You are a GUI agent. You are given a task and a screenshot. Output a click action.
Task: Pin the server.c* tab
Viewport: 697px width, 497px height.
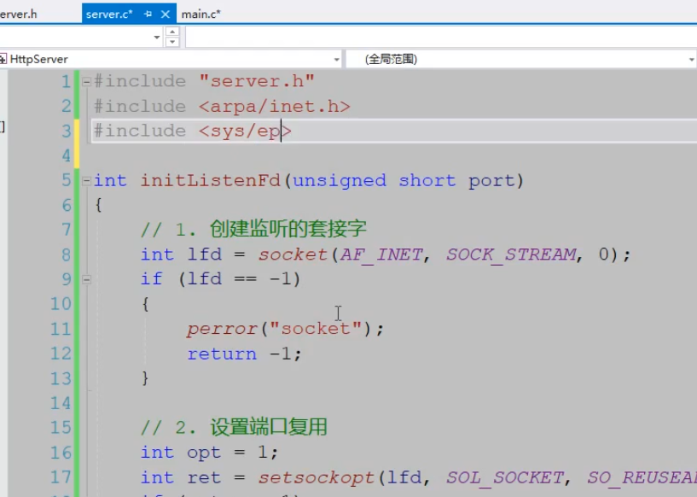point(148,15)
